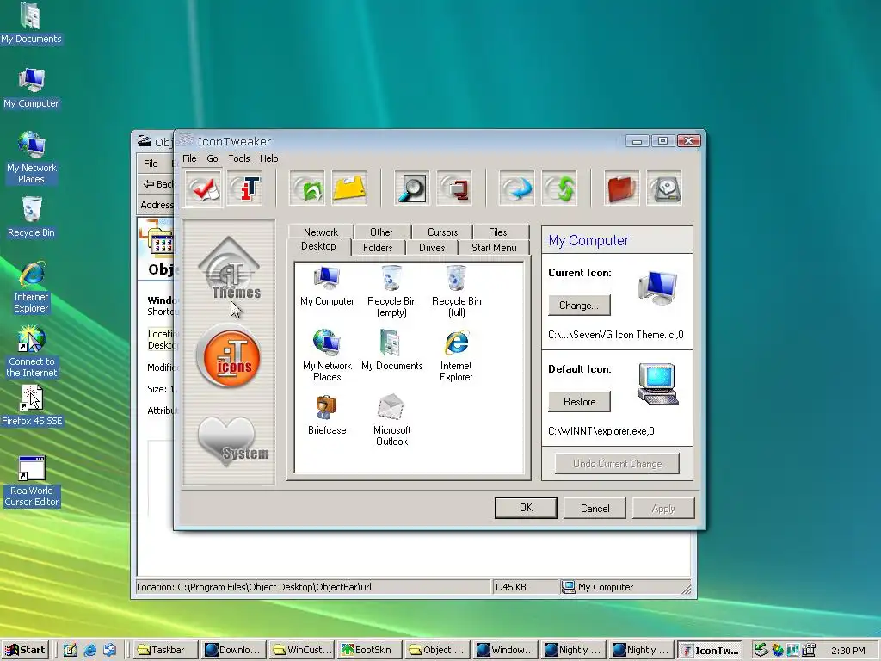Click the iT IconTweaker toolbar icon
Viewport: 881px width, 661px height.
tap(245, 188)
